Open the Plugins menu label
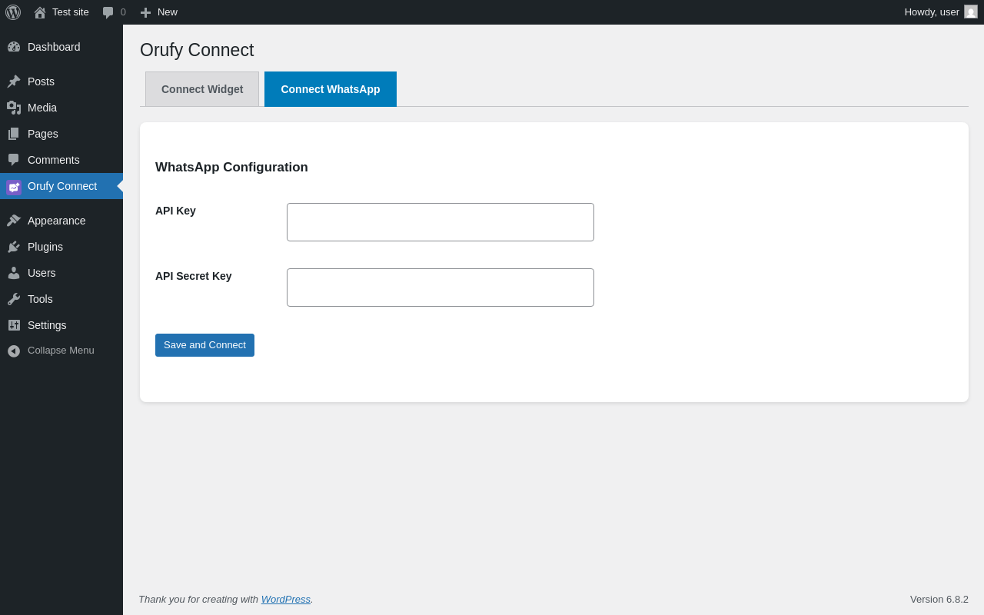This screenshot has width=984, height=615. [45, 247]
